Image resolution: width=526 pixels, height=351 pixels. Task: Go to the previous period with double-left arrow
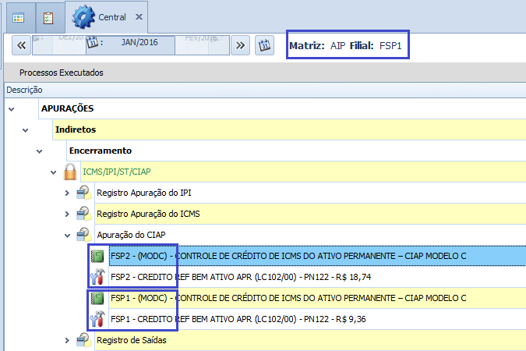point(21,44)
